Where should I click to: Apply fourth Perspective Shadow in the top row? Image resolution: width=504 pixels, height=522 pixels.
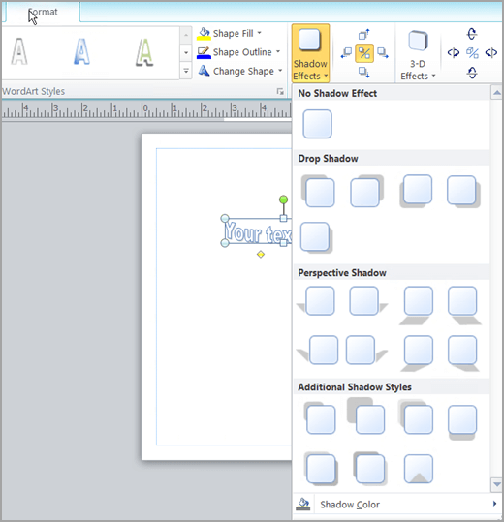click(464, 305)
